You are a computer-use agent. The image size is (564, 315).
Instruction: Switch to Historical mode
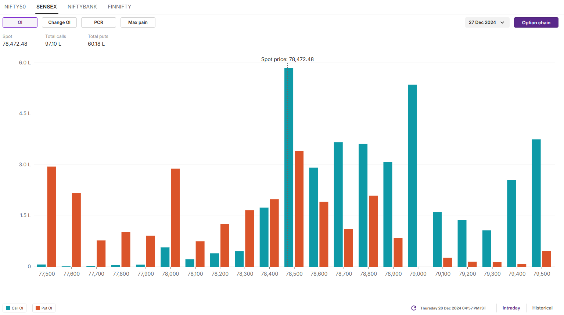[x=542, y=308]
